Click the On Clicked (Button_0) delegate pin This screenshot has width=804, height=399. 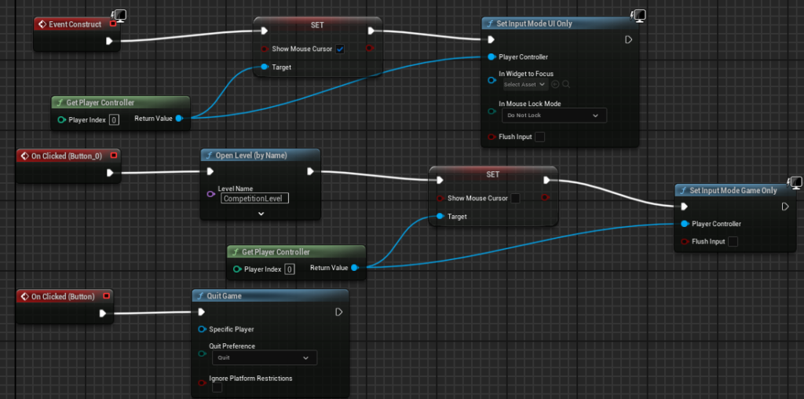pyautogui.click(x=114, y=156)
